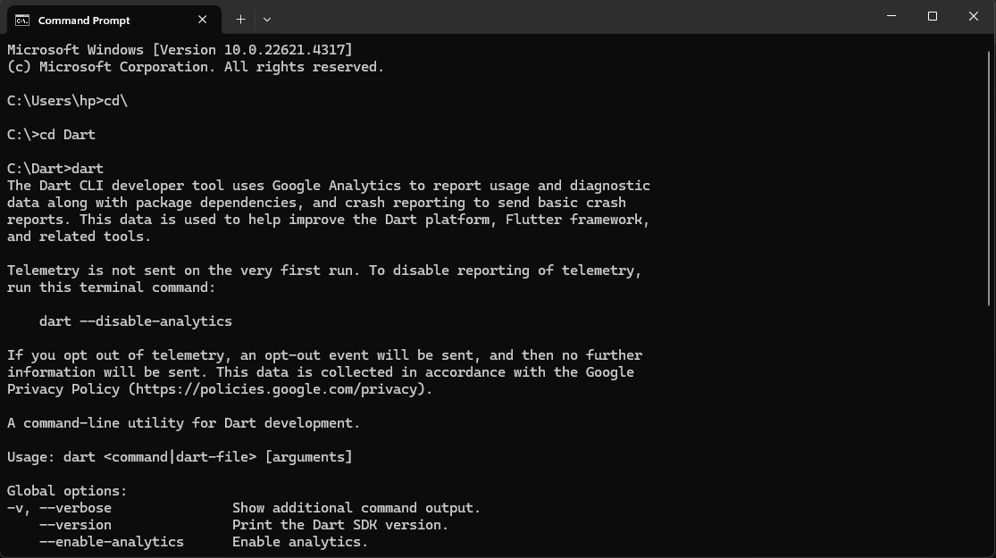This screenshot has height=558, width=996.
Task: Open a new tab with the plus button
Action: coord(240,19)
